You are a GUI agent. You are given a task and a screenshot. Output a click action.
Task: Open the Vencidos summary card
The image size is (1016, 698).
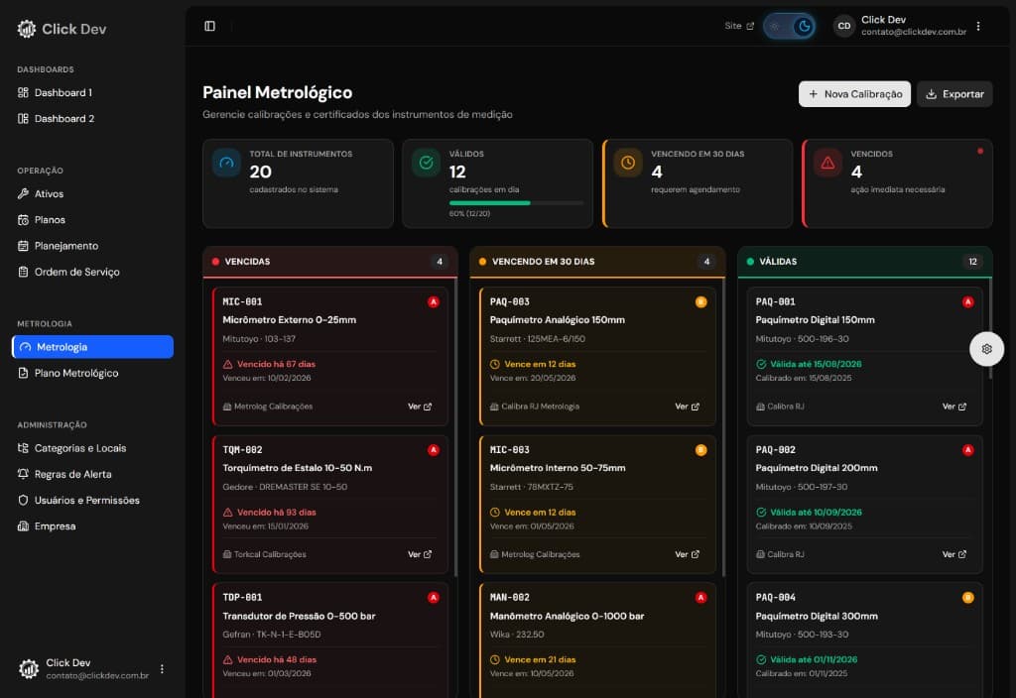[897, 183]
